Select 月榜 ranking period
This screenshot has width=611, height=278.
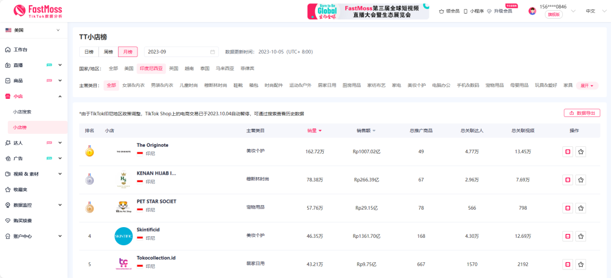[128, 52]
